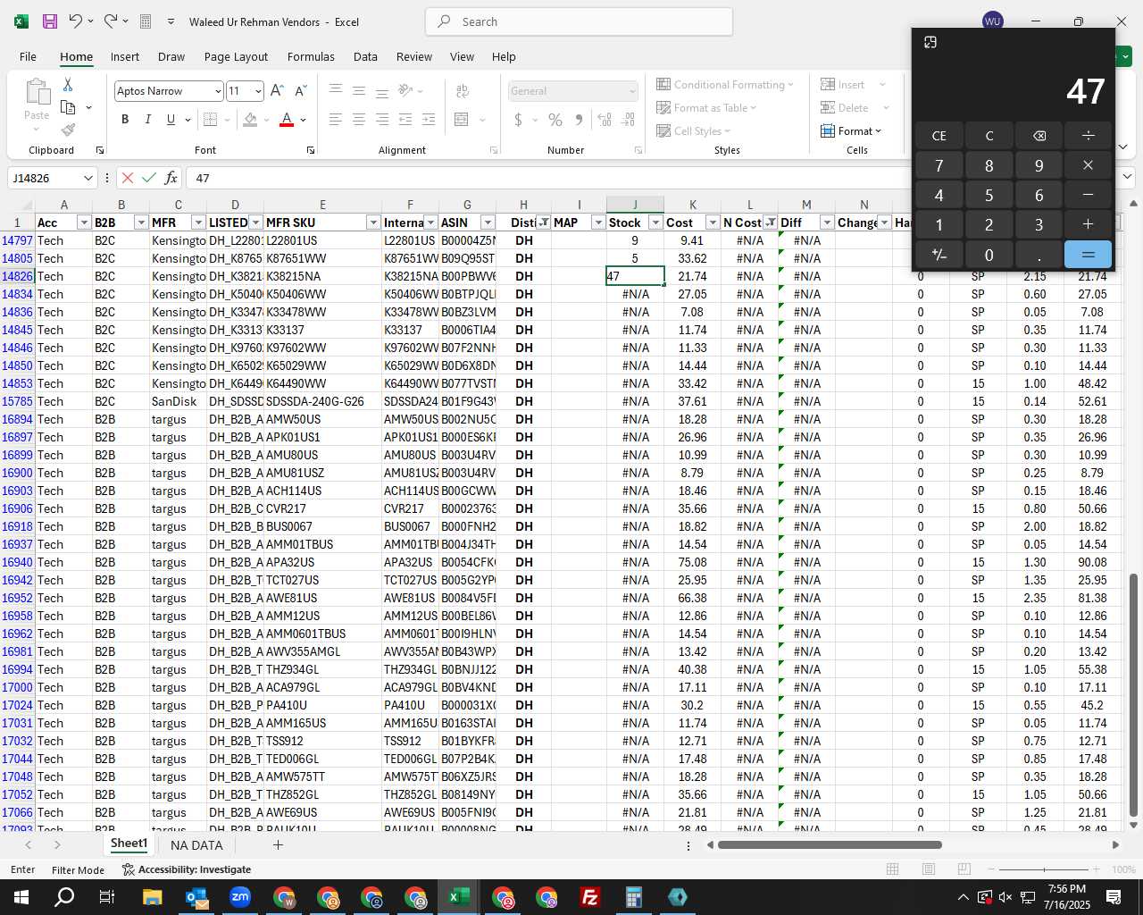Image resolution: width=1143 pixels, height=915 pixels.
Task: Click Wrap Text icon in Alignment group
Action: tap(463, 91)
